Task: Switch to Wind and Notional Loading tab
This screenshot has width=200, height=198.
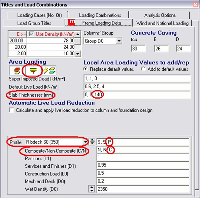Action: pos(162,23)
